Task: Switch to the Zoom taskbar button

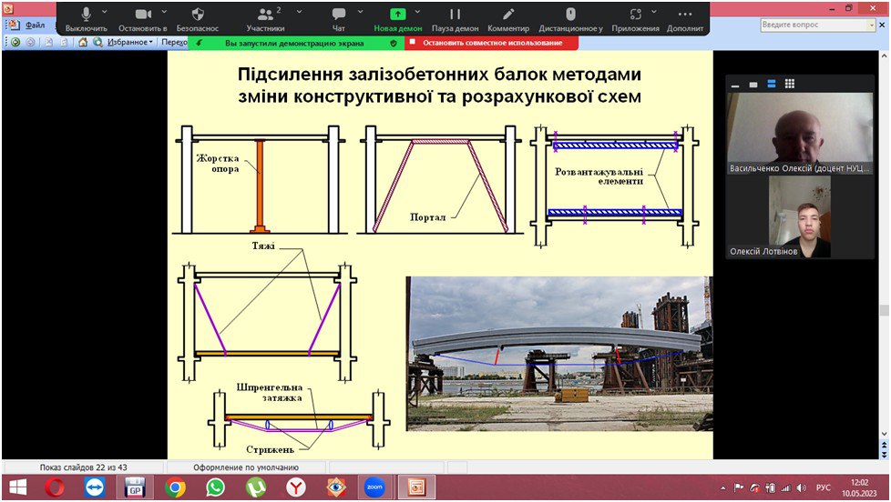Action: coord(374,487)
